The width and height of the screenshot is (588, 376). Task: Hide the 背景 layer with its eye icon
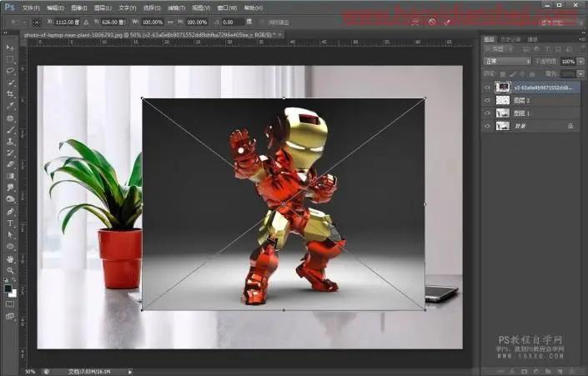coord(488,126)
